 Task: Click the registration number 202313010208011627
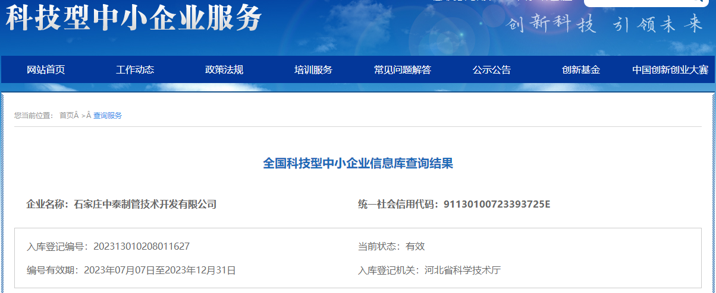[142, 247]
